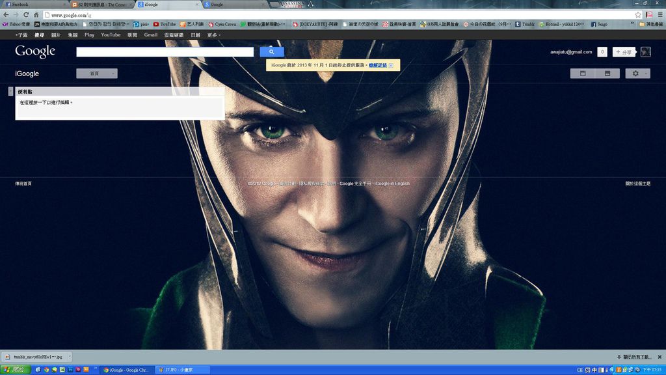Click the picture theme icon button
Viewport: 666px width, 375px height.
[x=607, y=74]
